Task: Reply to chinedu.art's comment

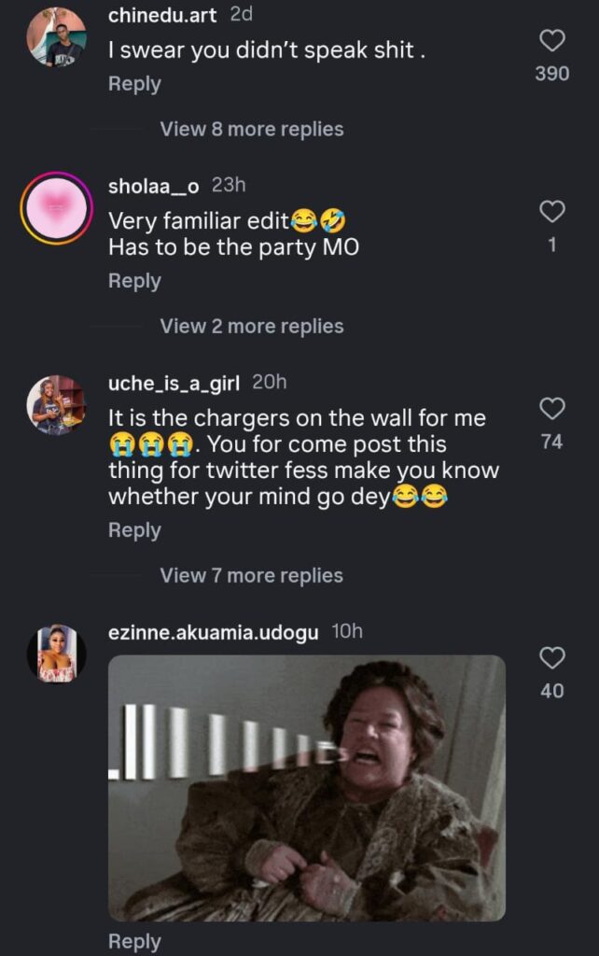Action: (x=134, y=84)
